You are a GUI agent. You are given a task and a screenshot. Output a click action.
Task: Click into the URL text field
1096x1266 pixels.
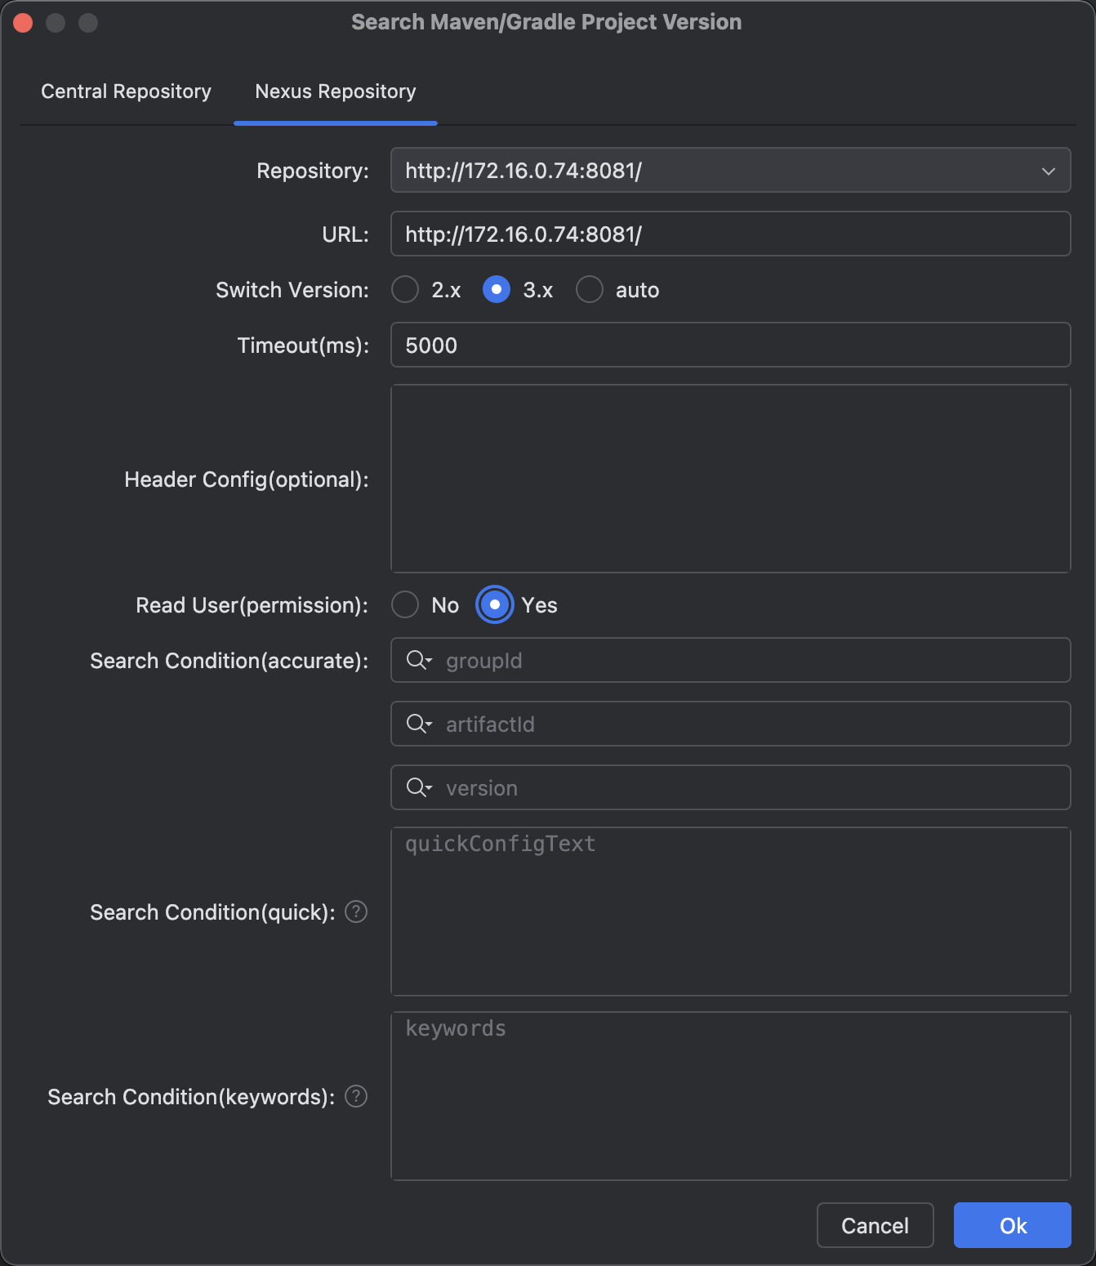tap(730, 234)
